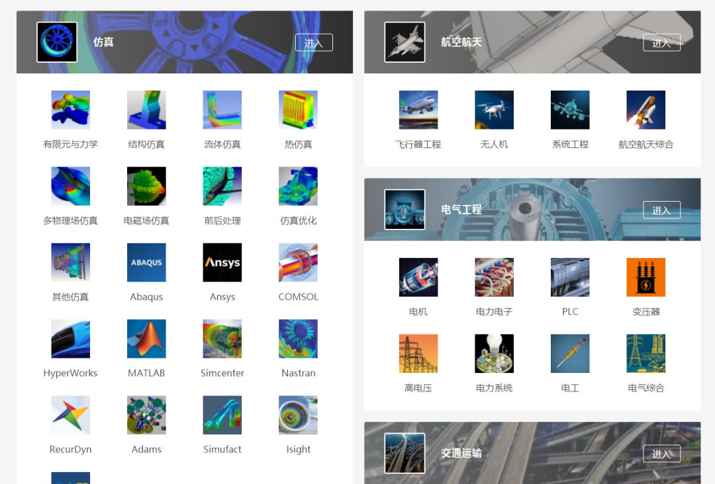Open the 流体仿真 icon
Screen dimensions: 715x484
tap(222, 110)
